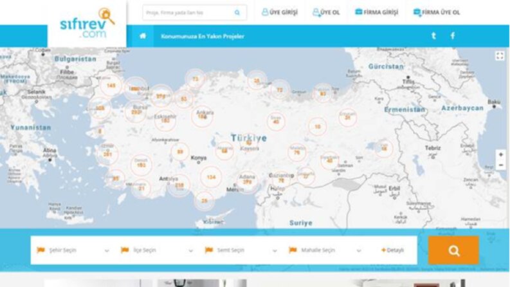
Task: Click the Gaziantep map cluster
Action: pos(281,180)
